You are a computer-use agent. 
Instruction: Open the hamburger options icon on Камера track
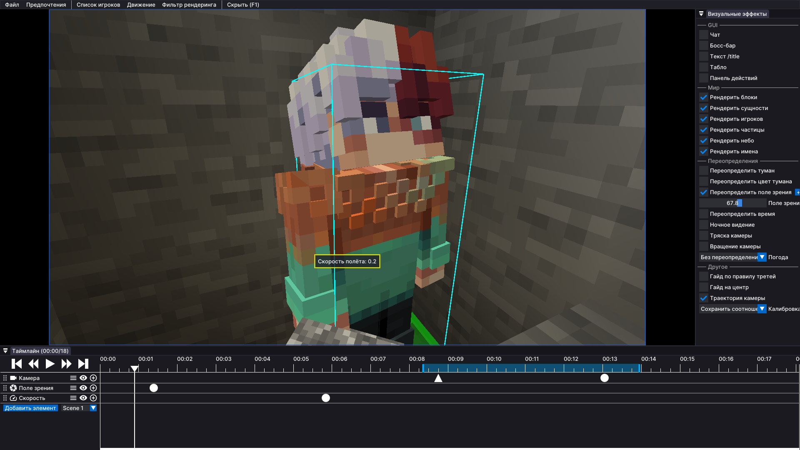coord(72,378)
